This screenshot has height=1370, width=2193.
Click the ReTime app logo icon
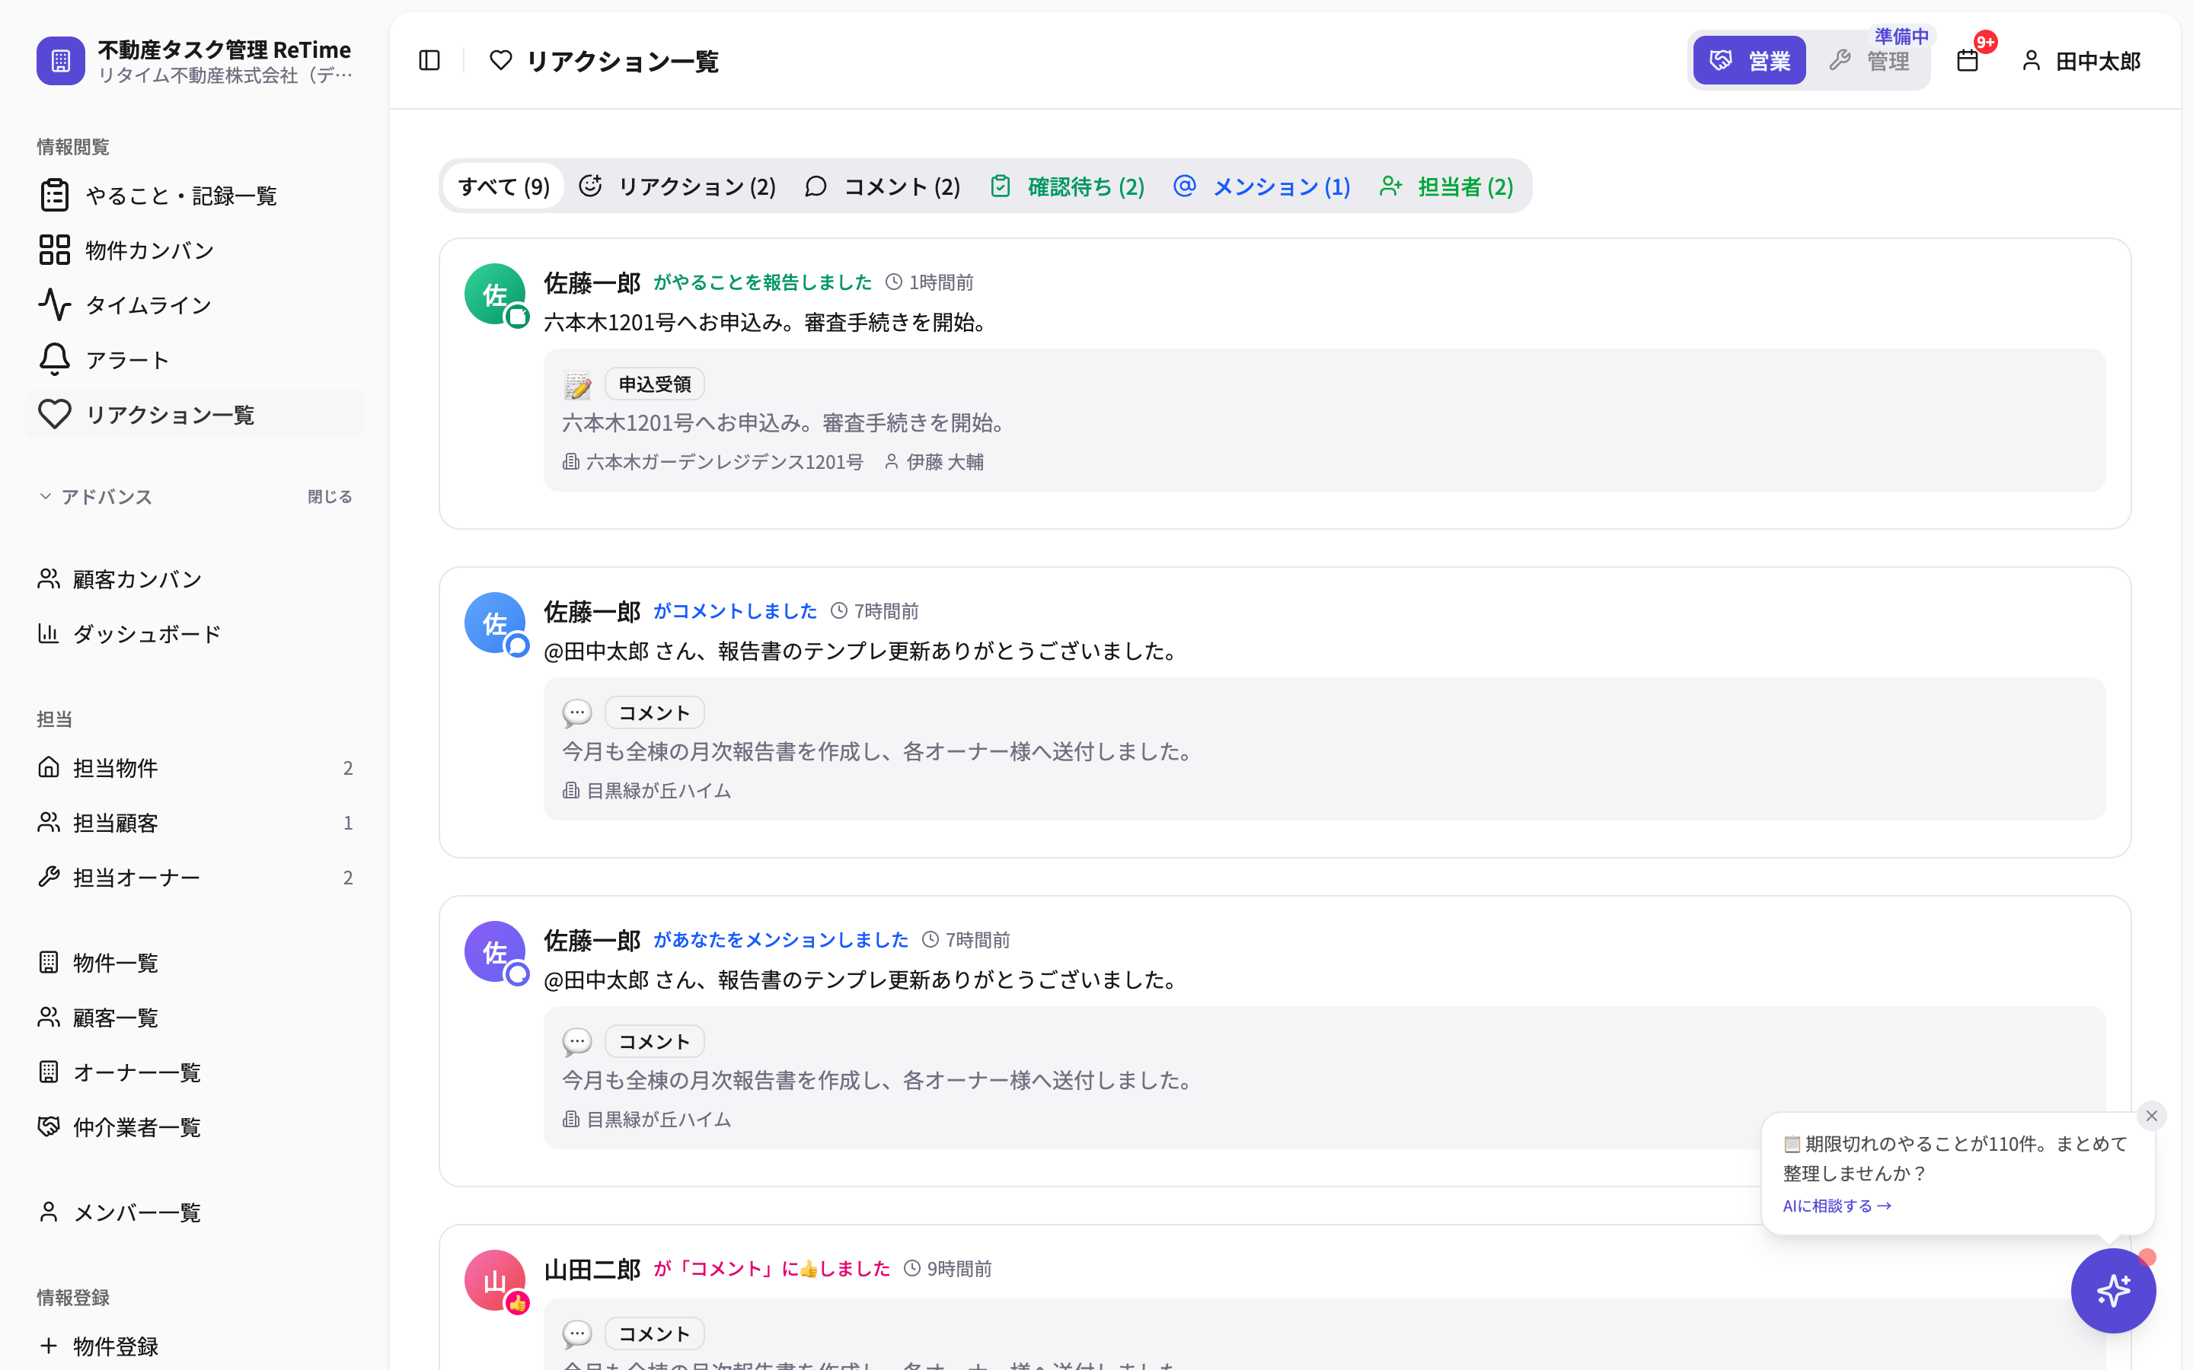61,61
